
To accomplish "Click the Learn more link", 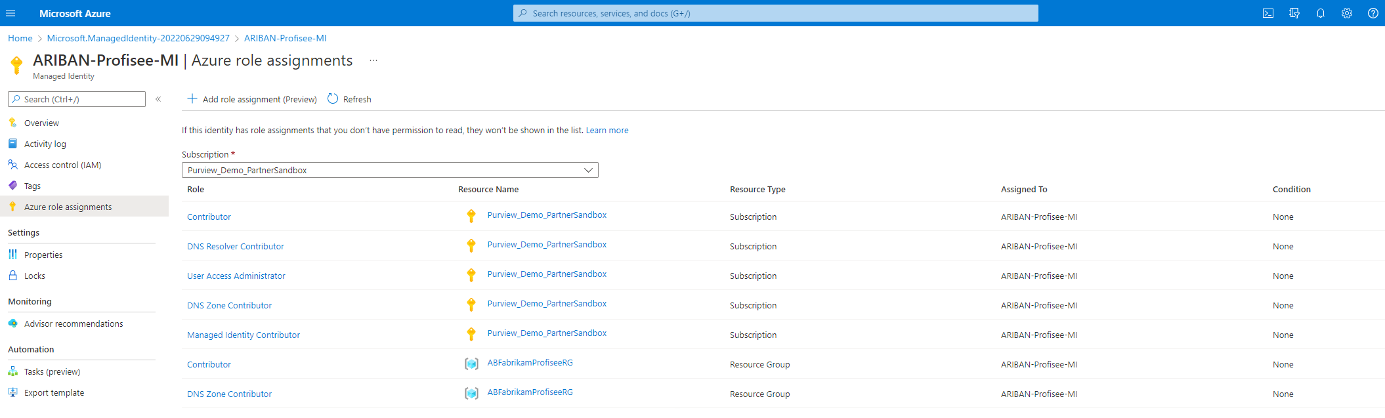I will [x=607, y=131].
